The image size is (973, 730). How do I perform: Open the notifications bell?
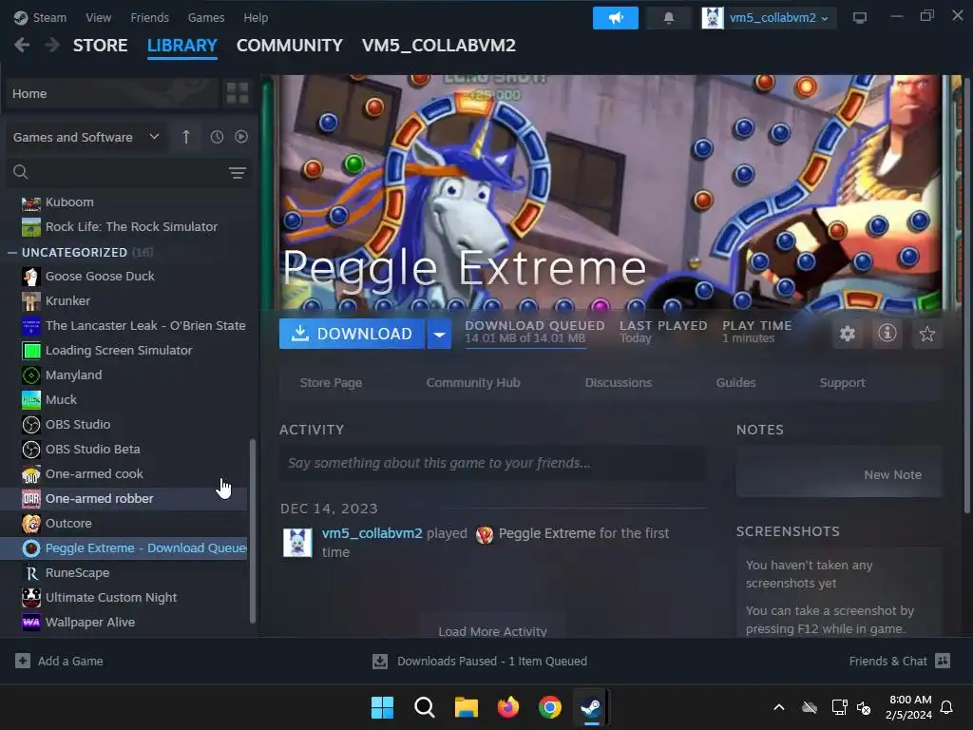tap(668, 18)
